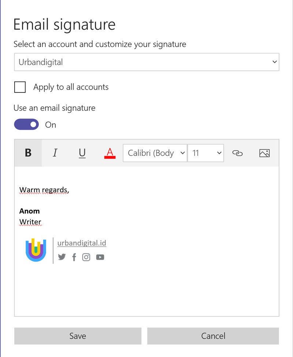
Task: Click the Twitter icon in signature
Action: coord(62,257)
